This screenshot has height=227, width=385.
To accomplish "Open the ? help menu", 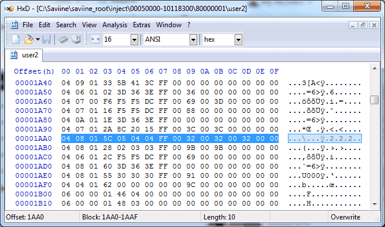I will 189,25.
